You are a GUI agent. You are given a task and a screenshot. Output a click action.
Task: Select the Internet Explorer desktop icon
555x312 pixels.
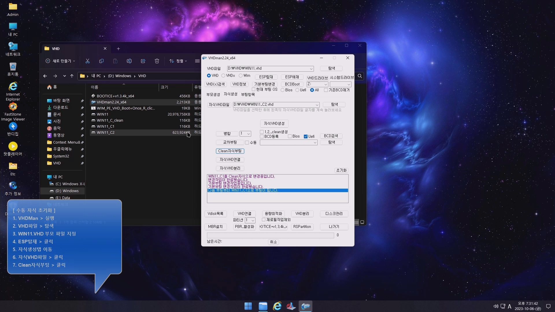click(x=13, y=91)
